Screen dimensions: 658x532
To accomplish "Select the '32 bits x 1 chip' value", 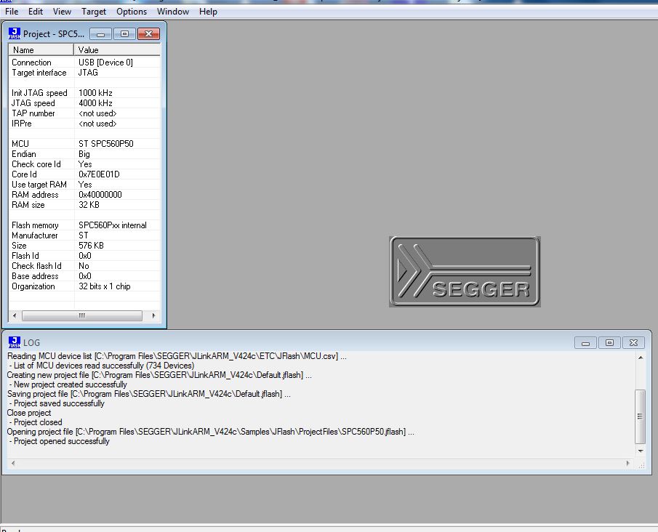I will pos(105,286).
